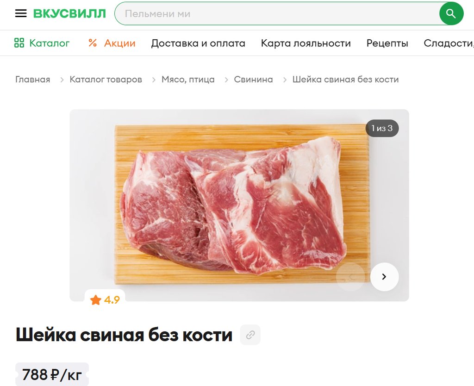Focus the search field "Пельмени ми"
474x386 pixels.
[277, 13]
